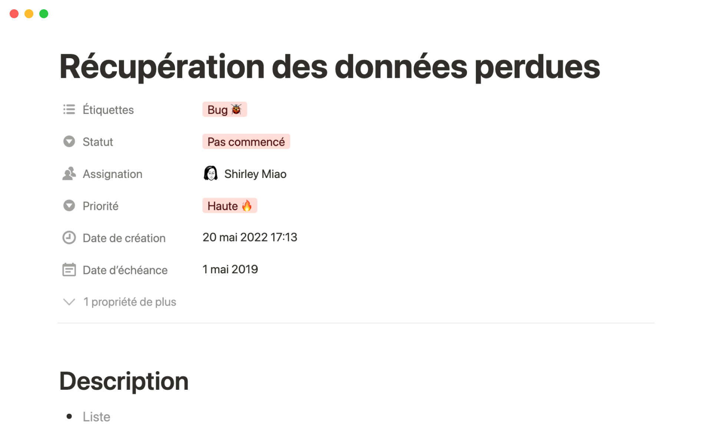Click the Statut dropdown circle icon
This screenshot has height=445, width=712.
69,142
